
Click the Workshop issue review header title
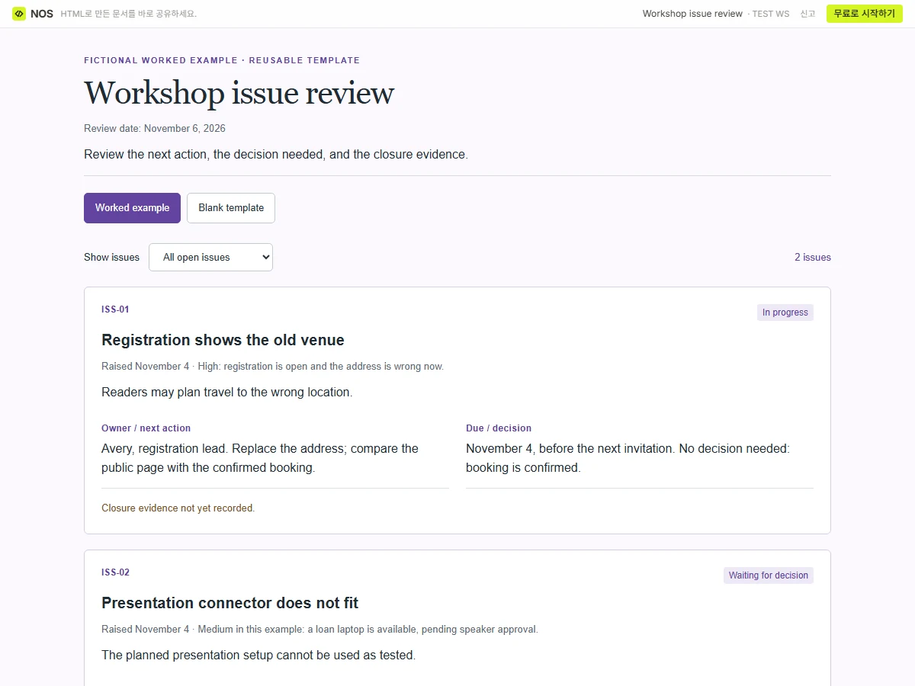click(692, 14)
